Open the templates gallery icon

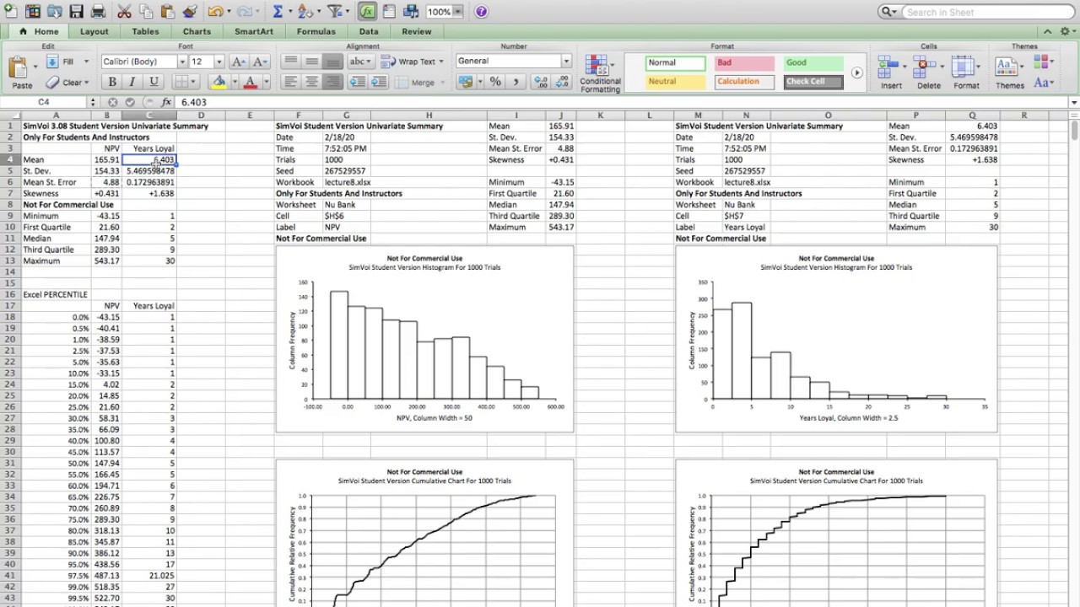(33, 12)
